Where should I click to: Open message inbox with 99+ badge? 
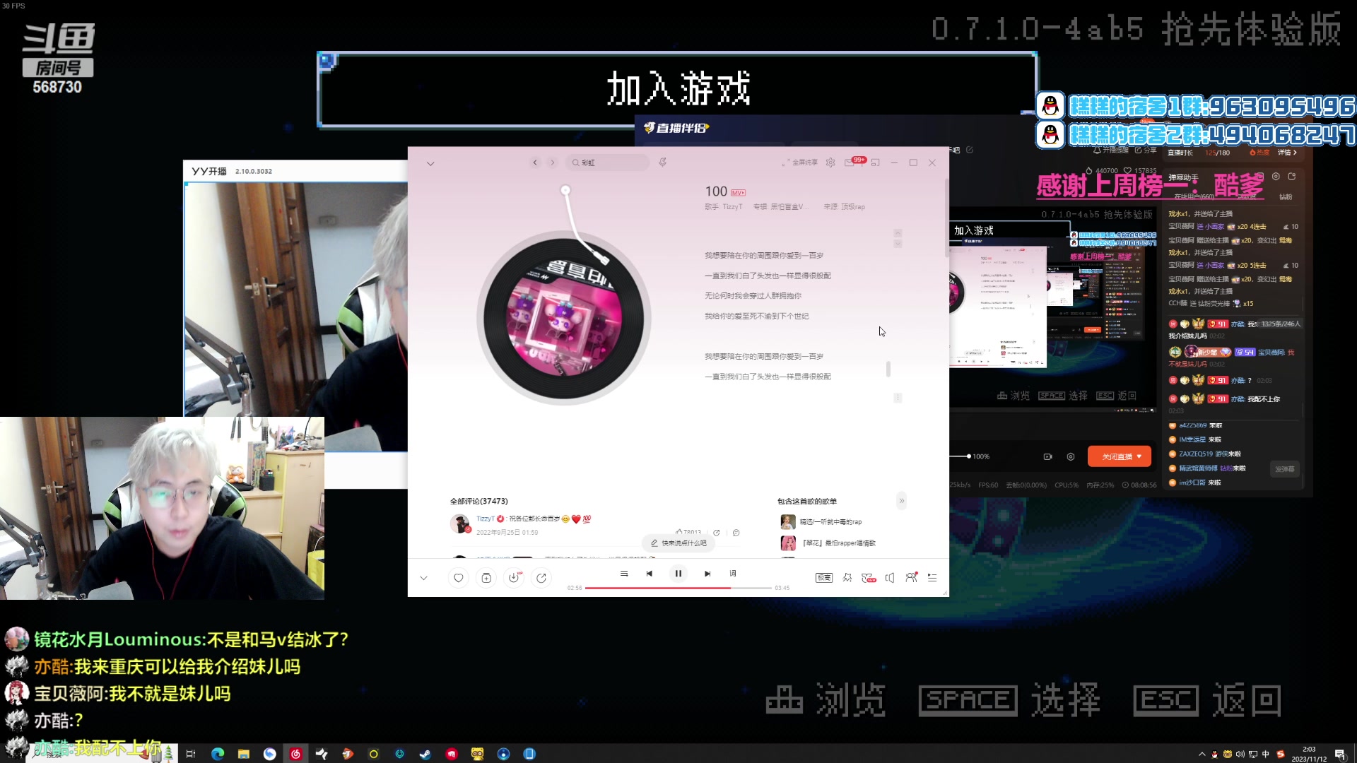pyautogui.click(x=854, y=162)
